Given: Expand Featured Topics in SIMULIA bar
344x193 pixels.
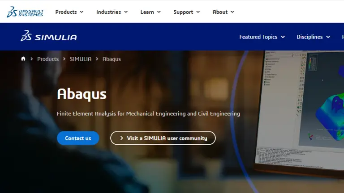Looking at the screenshot, I should click(x=262, y=37).
